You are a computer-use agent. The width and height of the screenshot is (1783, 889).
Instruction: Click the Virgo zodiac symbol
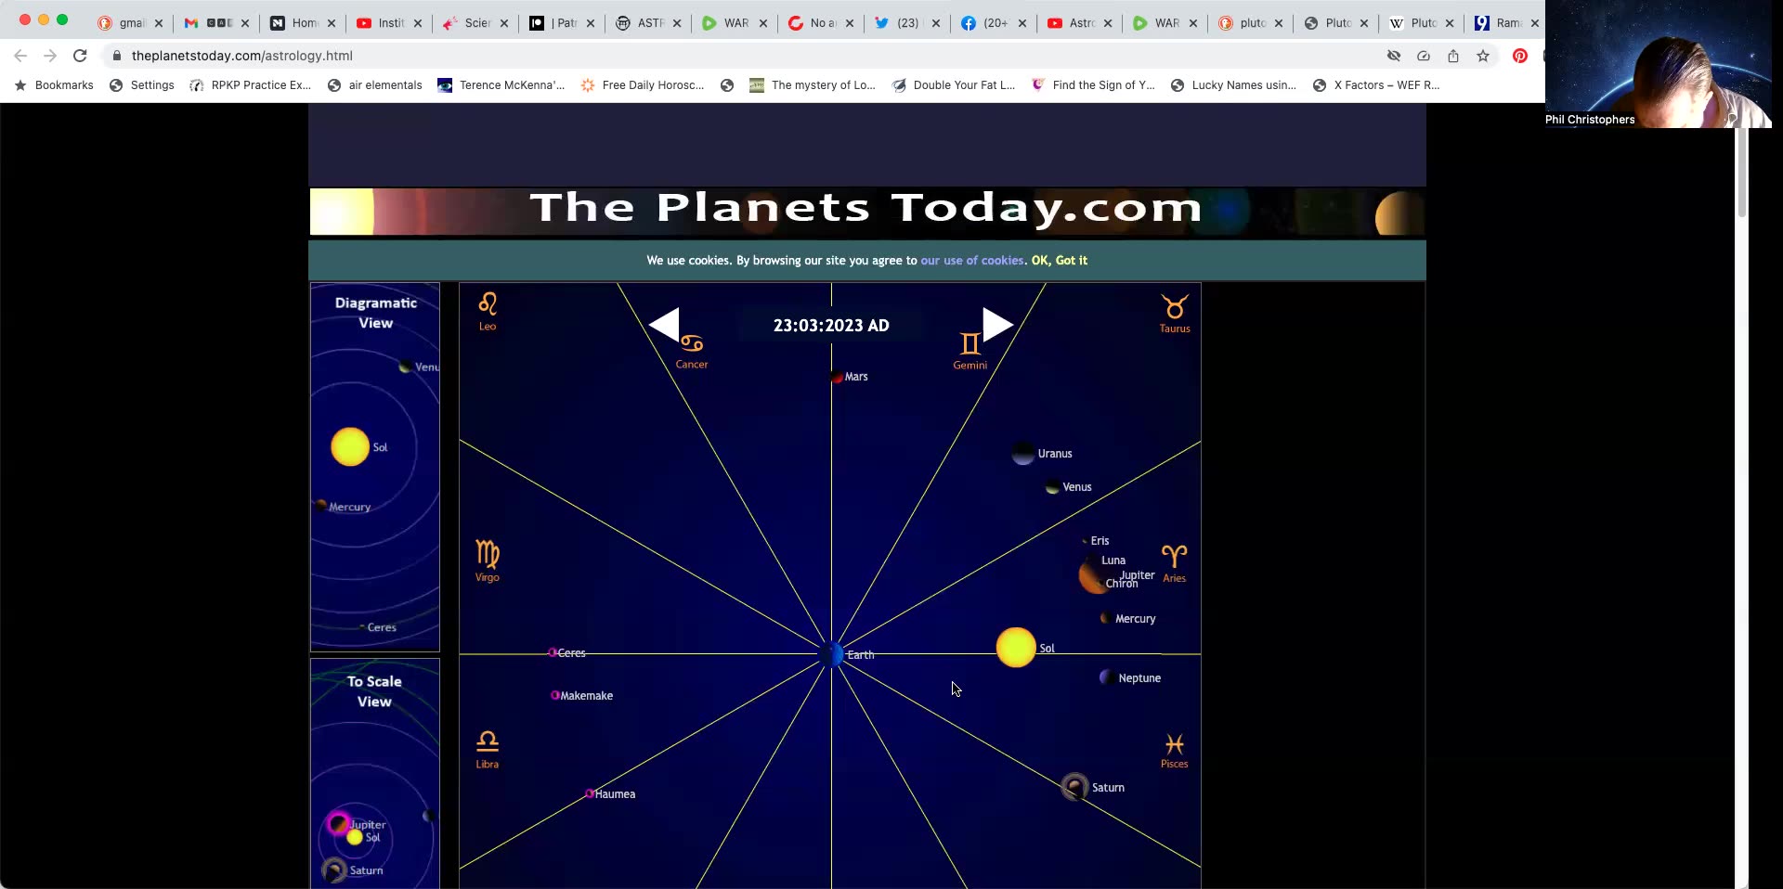(x=487, y=554)
